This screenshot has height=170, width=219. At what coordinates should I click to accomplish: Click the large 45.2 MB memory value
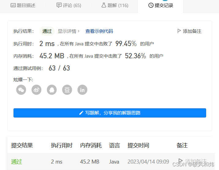[52, 56]
